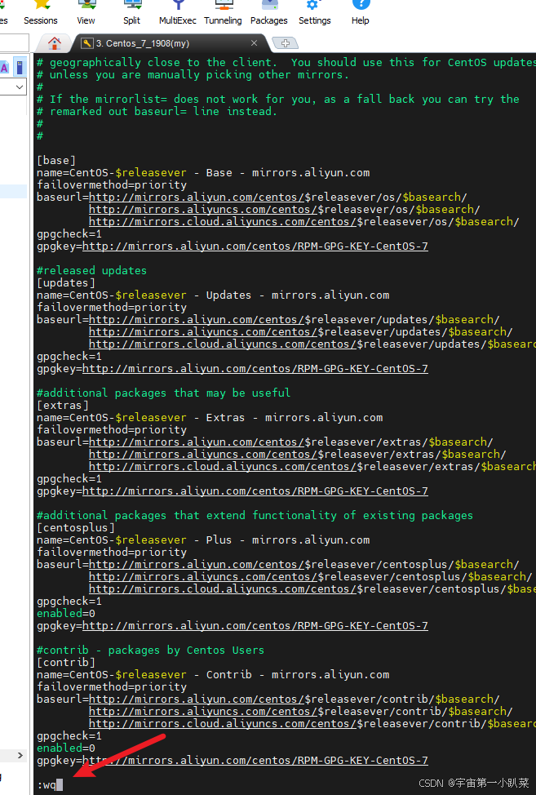536x795 pixels.
Task: Open the mirrors.aliyun.com link on the /os/ baseurl line
Action: click(x=197, y=197)
